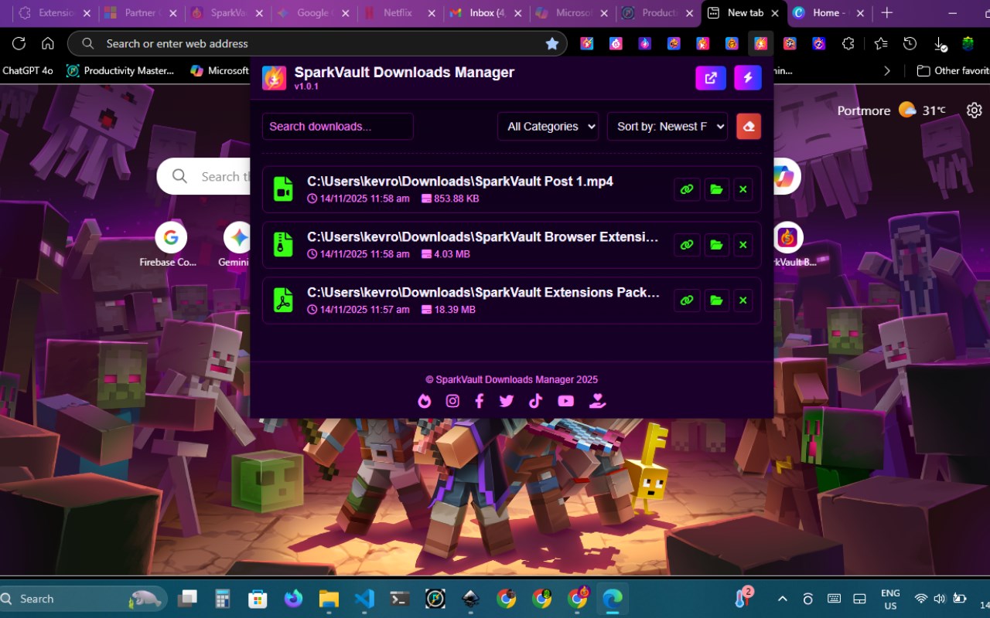This screenshot has width=990, height=618.
Task: Expand the favorites bar overflow chevron
Action: pyautogui.click(x=887, y=70)
